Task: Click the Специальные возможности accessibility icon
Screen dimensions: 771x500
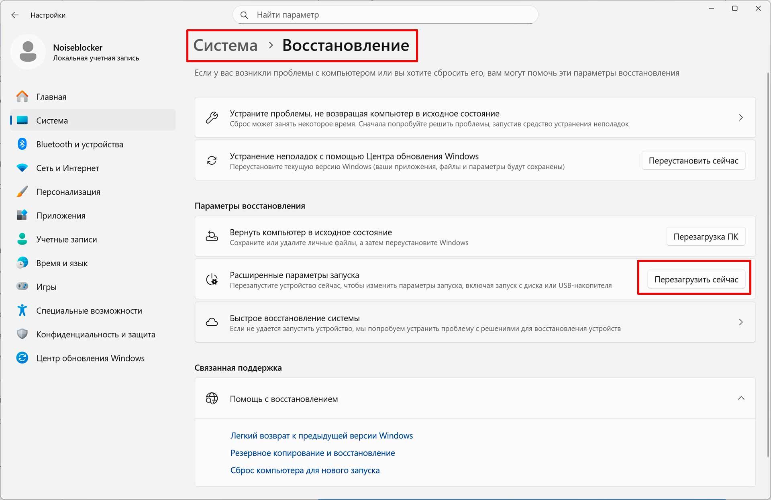Action: (22, 310)
